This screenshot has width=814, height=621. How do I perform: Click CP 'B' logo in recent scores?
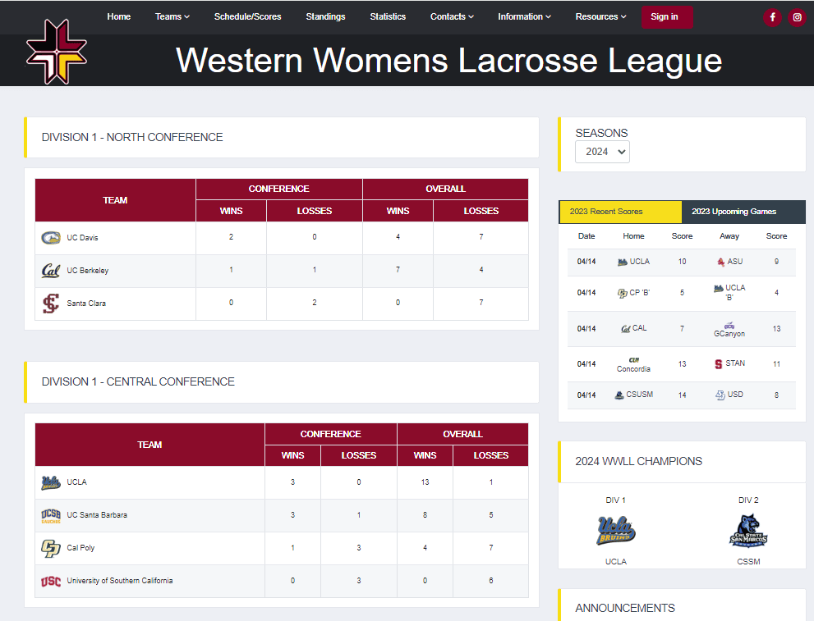tap(622, 293)
